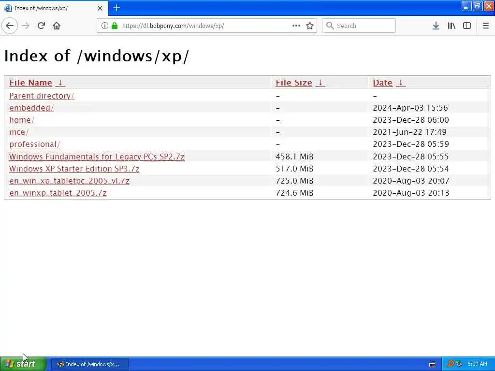Restore down the Firefox window
This screenshot has height=371, width=495.
(477, 6)
